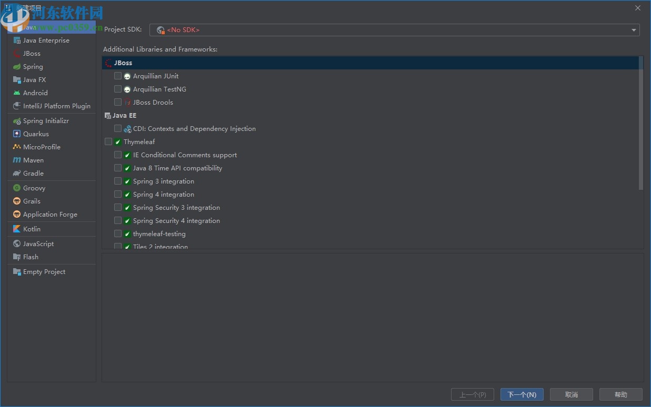651x407 pixels.
Task: Select the Grails project type icon
Action: [x=16, y=201]
